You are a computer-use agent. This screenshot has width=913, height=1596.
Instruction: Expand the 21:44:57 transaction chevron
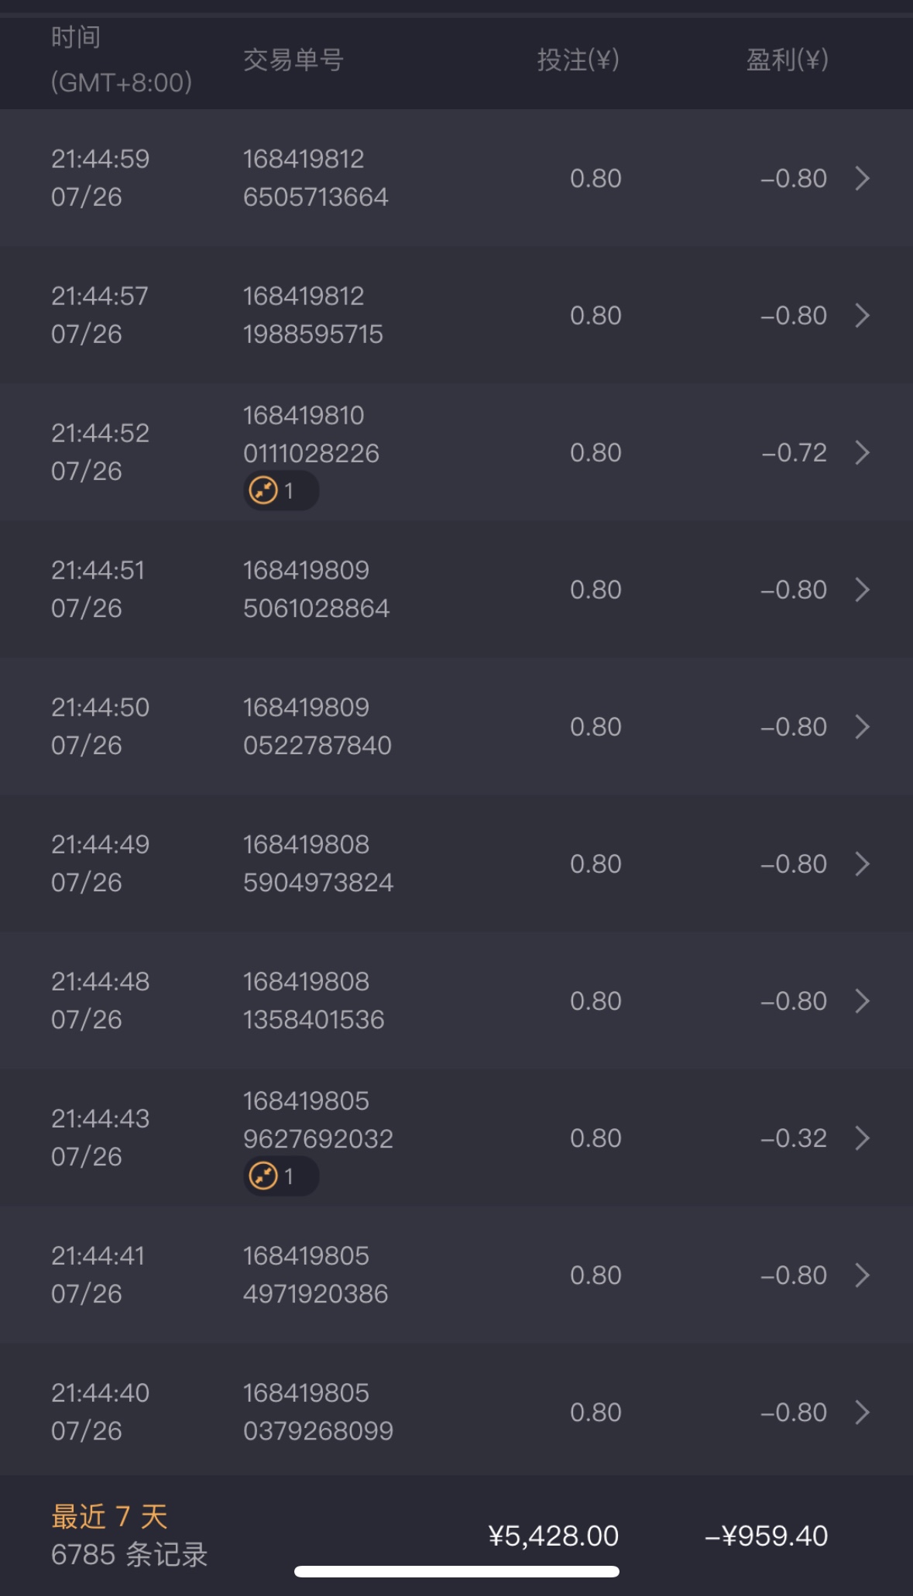click(x=862, y=315)
